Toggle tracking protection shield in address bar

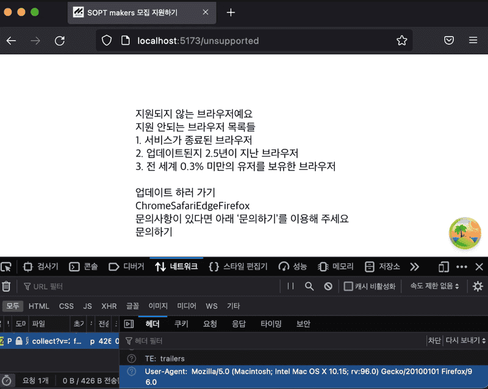(107, 40)
